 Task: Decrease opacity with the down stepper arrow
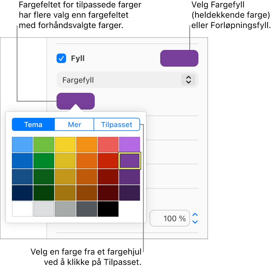click(x=195, y=222)
